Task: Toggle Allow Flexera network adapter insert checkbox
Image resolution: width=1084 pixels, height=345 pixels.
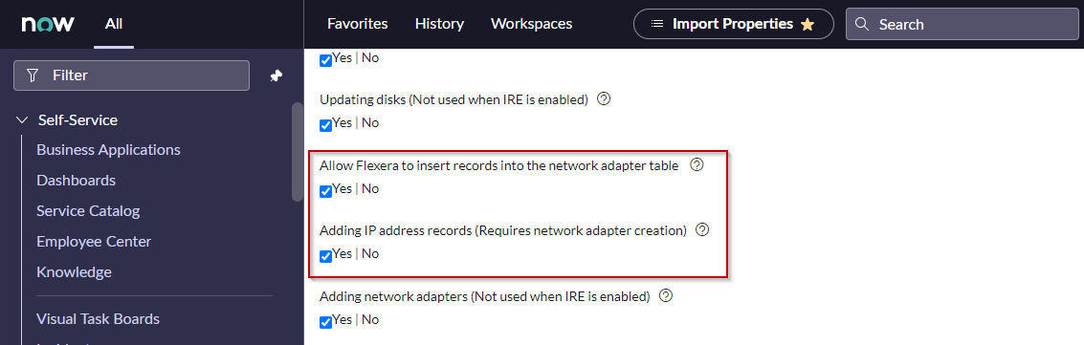Action: click(x=325, y=191)
